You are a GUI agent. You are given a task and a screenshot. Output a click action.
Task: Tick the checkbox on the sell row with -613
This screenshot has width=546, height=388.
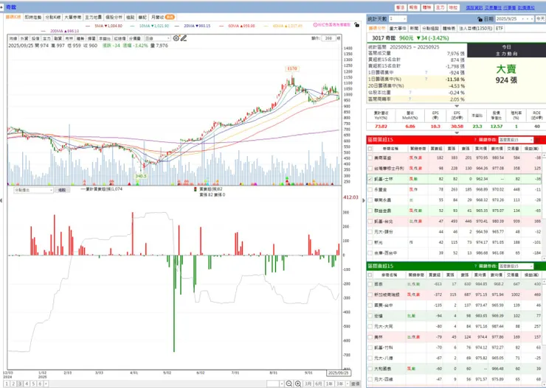(x=370, y=284)
